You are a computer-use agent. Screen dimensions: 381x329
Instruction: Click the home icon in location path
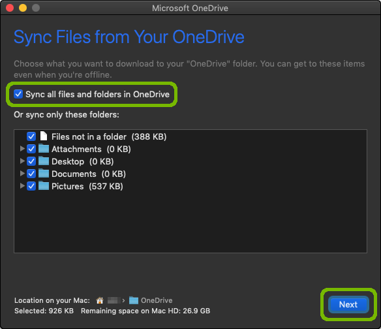pos(100,300)
